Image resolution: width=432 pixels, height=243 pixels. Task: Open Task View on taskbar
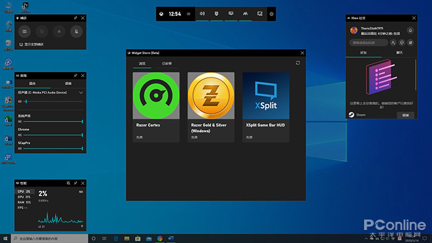(x=104, y=239)
